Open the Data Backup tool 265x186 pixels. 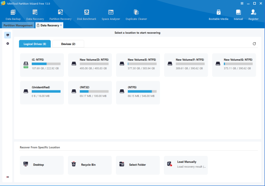coord(13,15)
